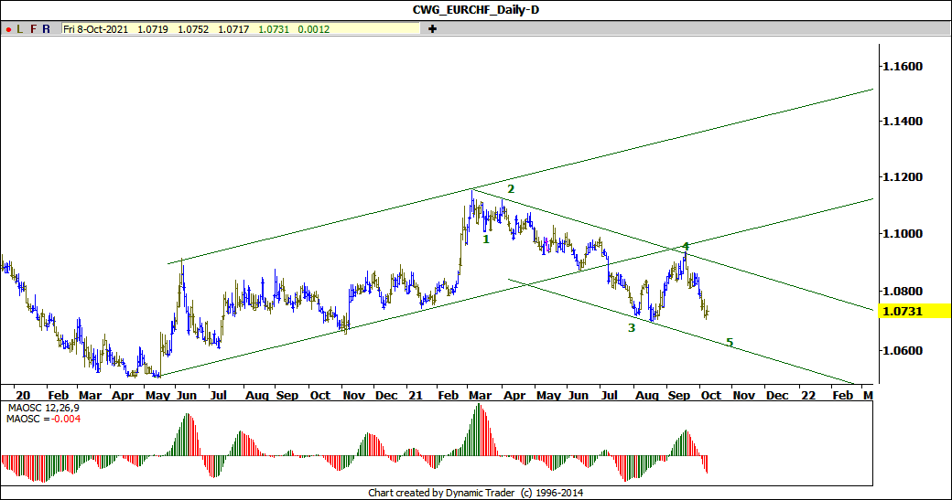This screenshot has width=952, height=500.
Task: Click the blue R toolbar icon
Action: pos(47,29)
